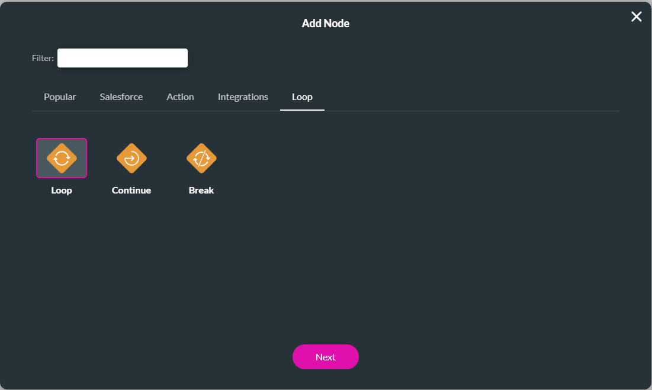Image resolution: width=652 pixels, height=390 pixels.
Task: Go to the Action tab
Action: [180, 97]
